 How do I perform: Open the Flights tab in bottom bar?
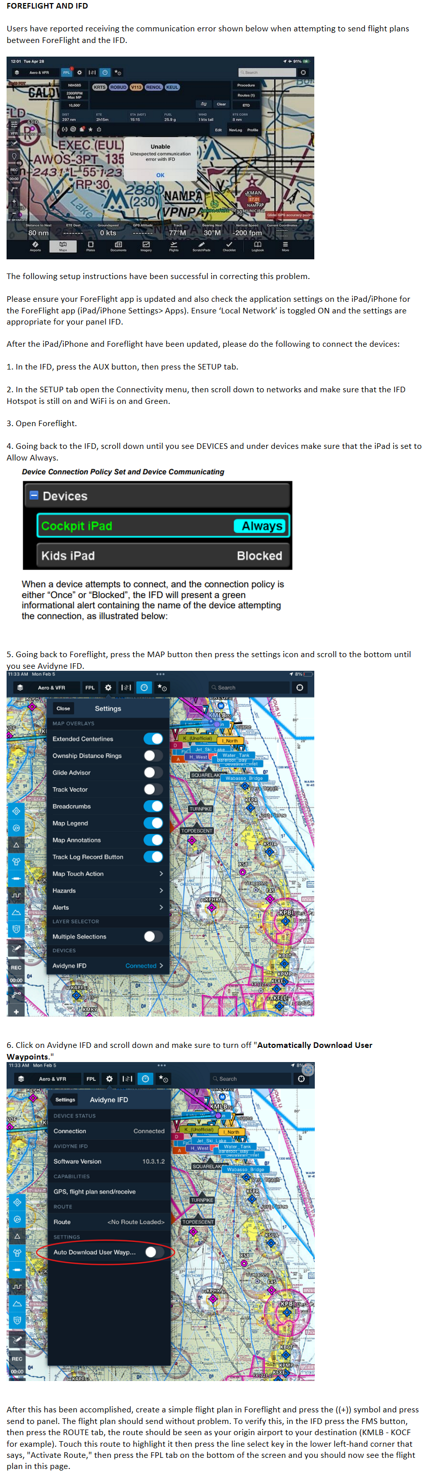tap(174, 246)
